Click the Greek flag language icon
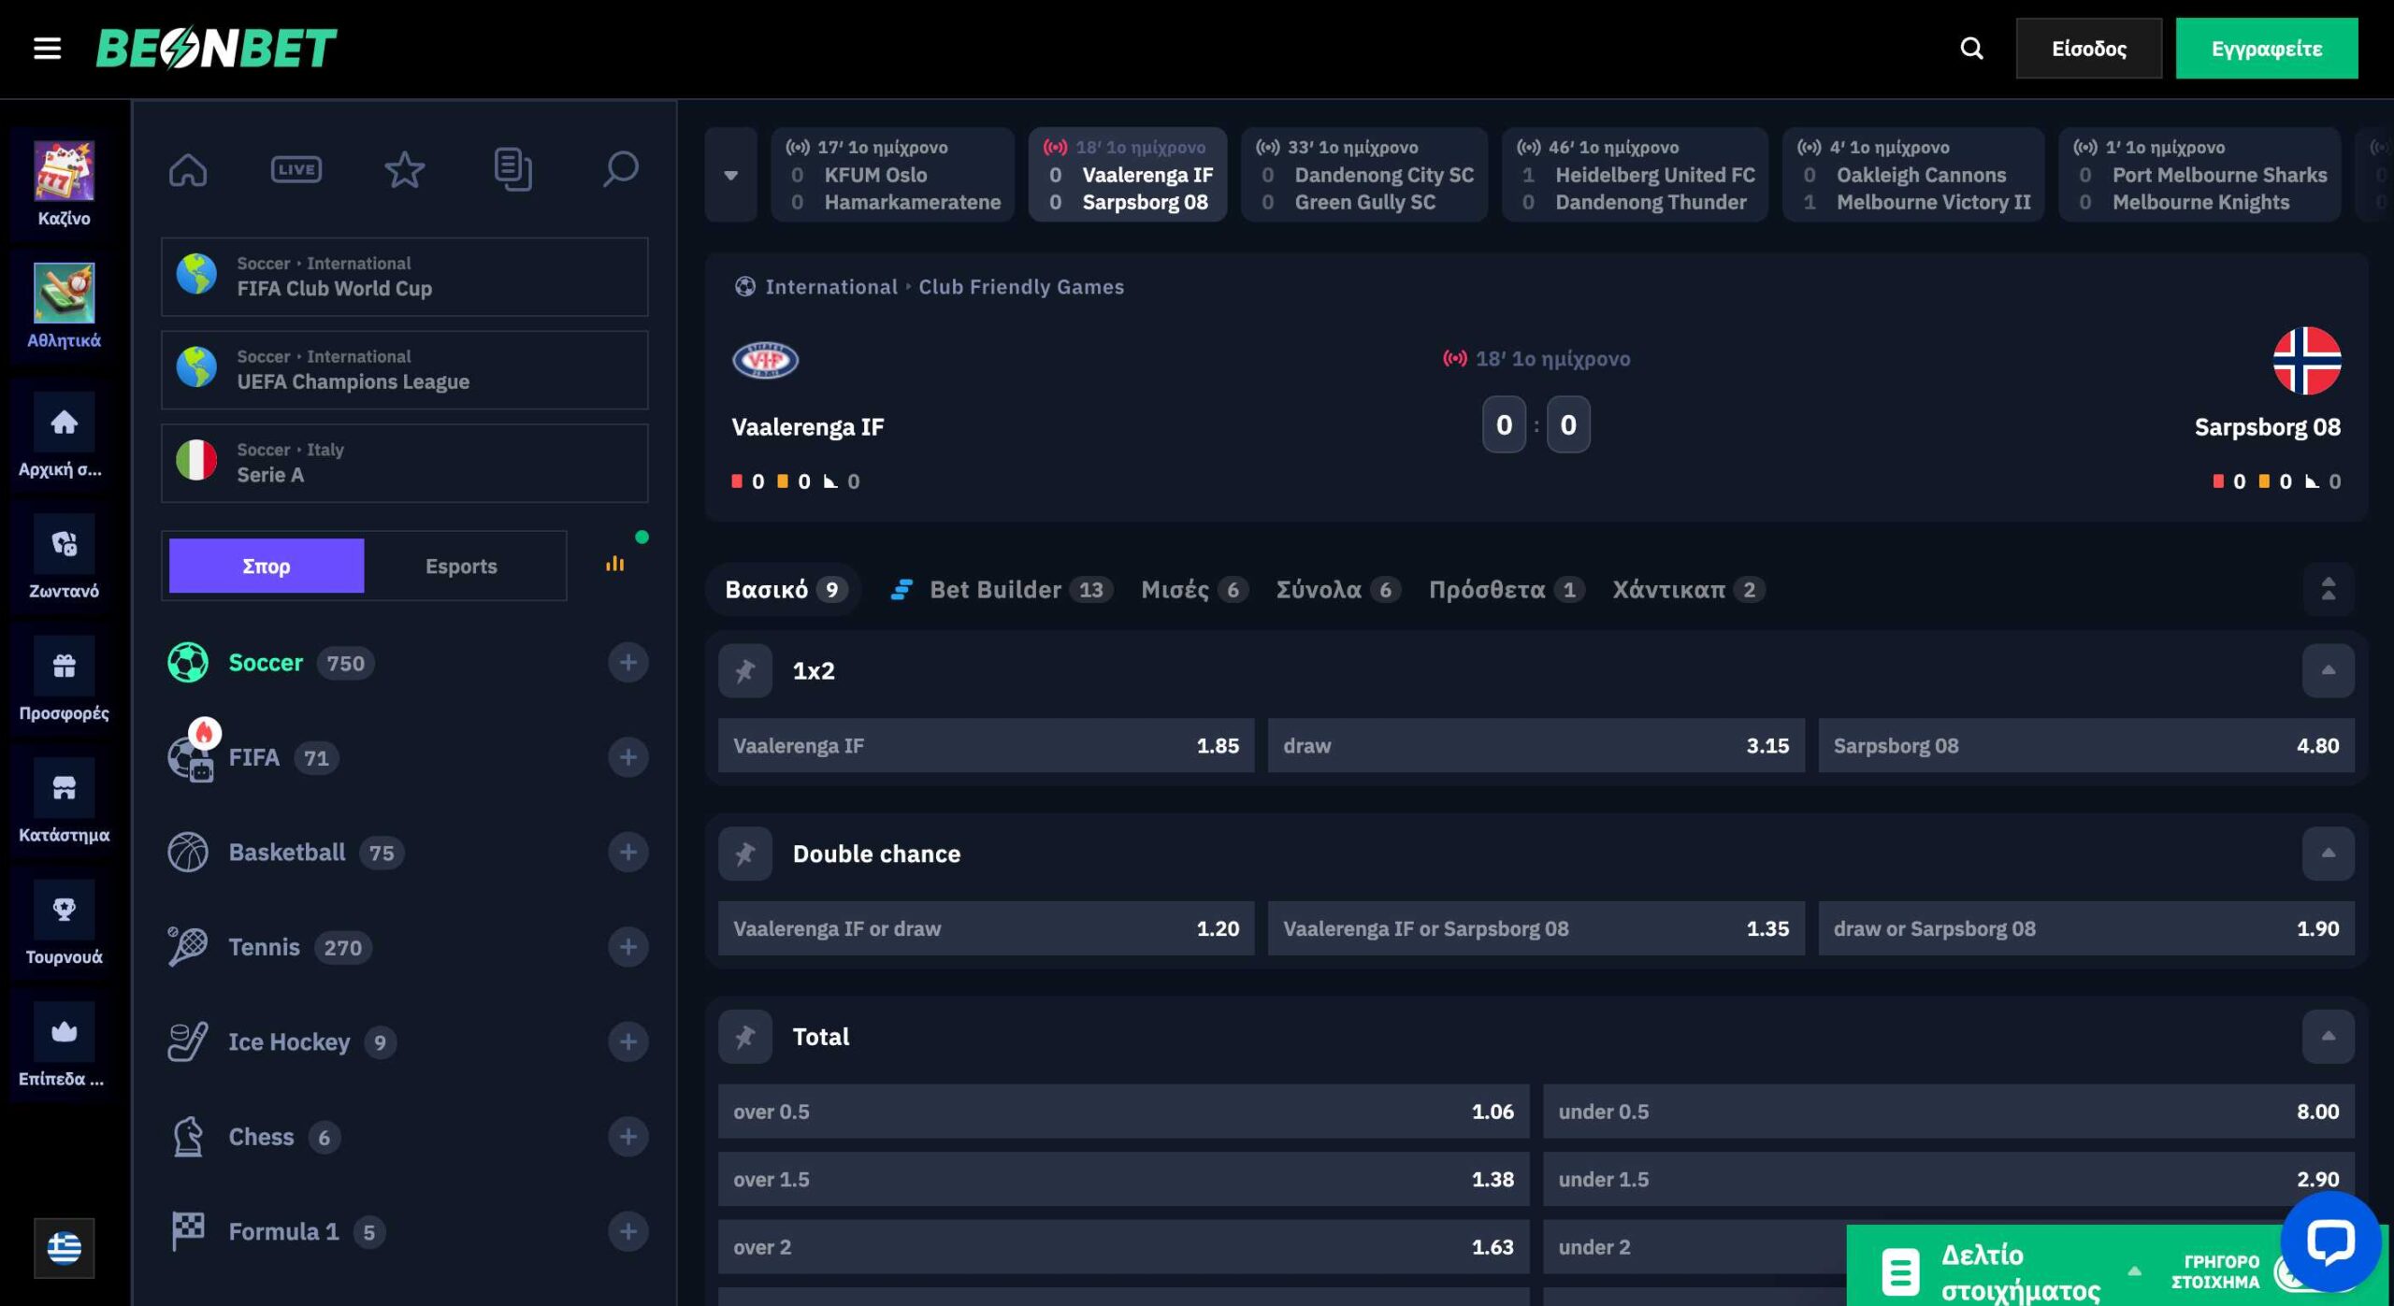 point(64,1248)
